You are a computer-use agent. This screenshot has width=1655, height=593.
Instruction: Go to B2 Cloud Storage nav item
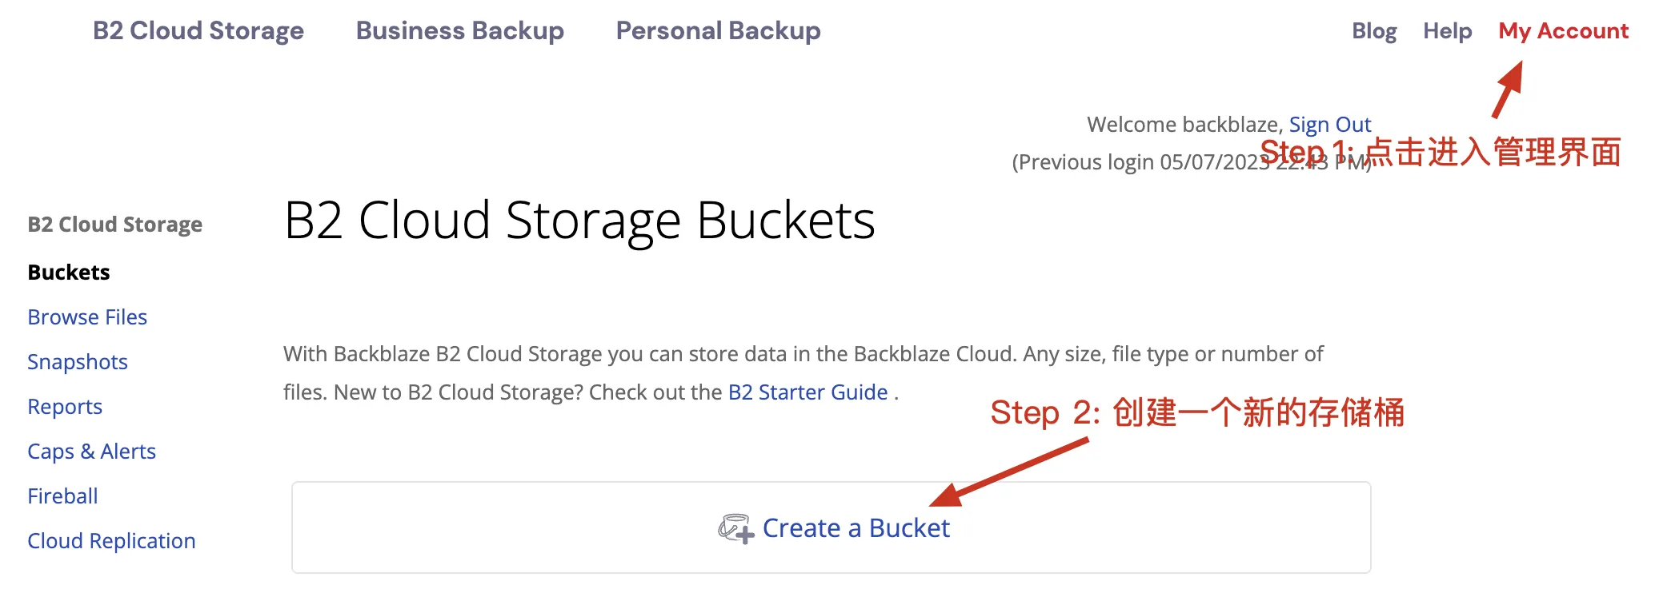[x=198, y=31]
